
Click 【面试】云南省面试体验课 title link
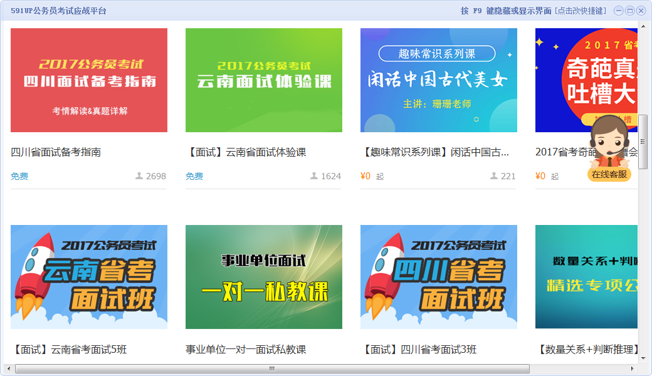(x=246, y=152)
